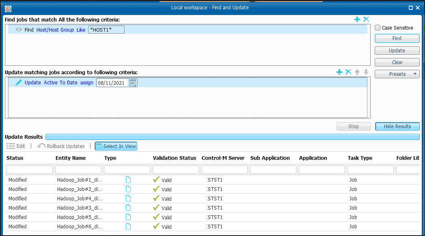Click the Edit toolbar button
The image size is (425, 236).
[x=16, y=146]
